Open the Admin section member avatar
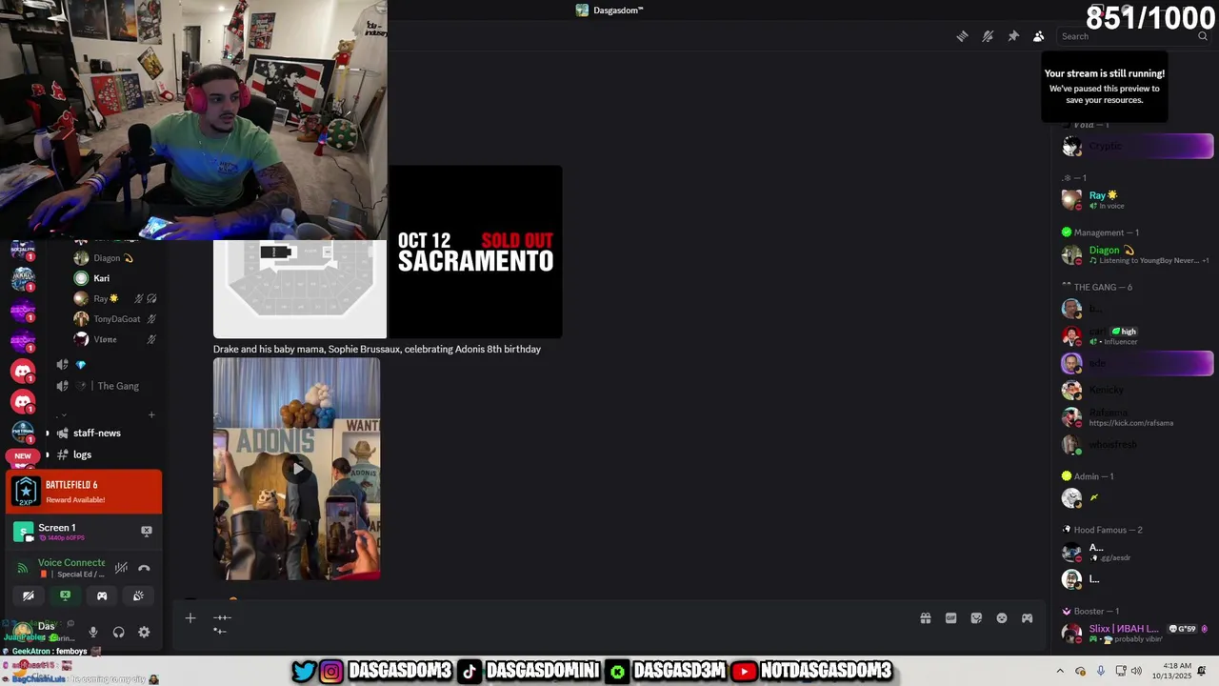The width and height of the screenshot is (1219, 686). point(1072,497)
